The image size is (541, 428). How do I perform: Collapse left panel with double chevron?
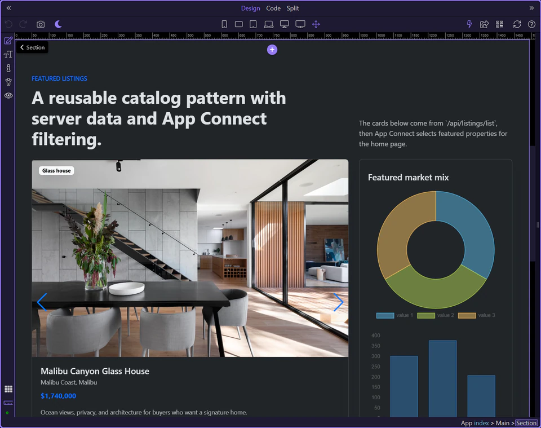point(8,8)
